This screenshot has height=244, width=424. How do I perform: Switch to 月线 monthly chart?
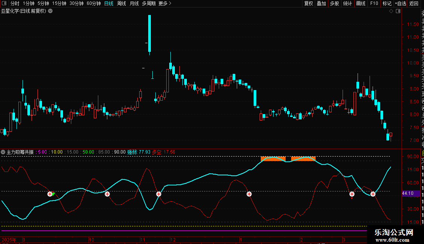(x=134, y=3)
